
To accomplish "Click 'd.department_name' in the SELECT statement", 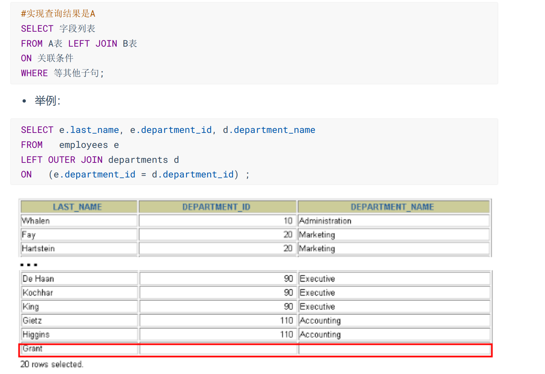I will coord(269,130).
